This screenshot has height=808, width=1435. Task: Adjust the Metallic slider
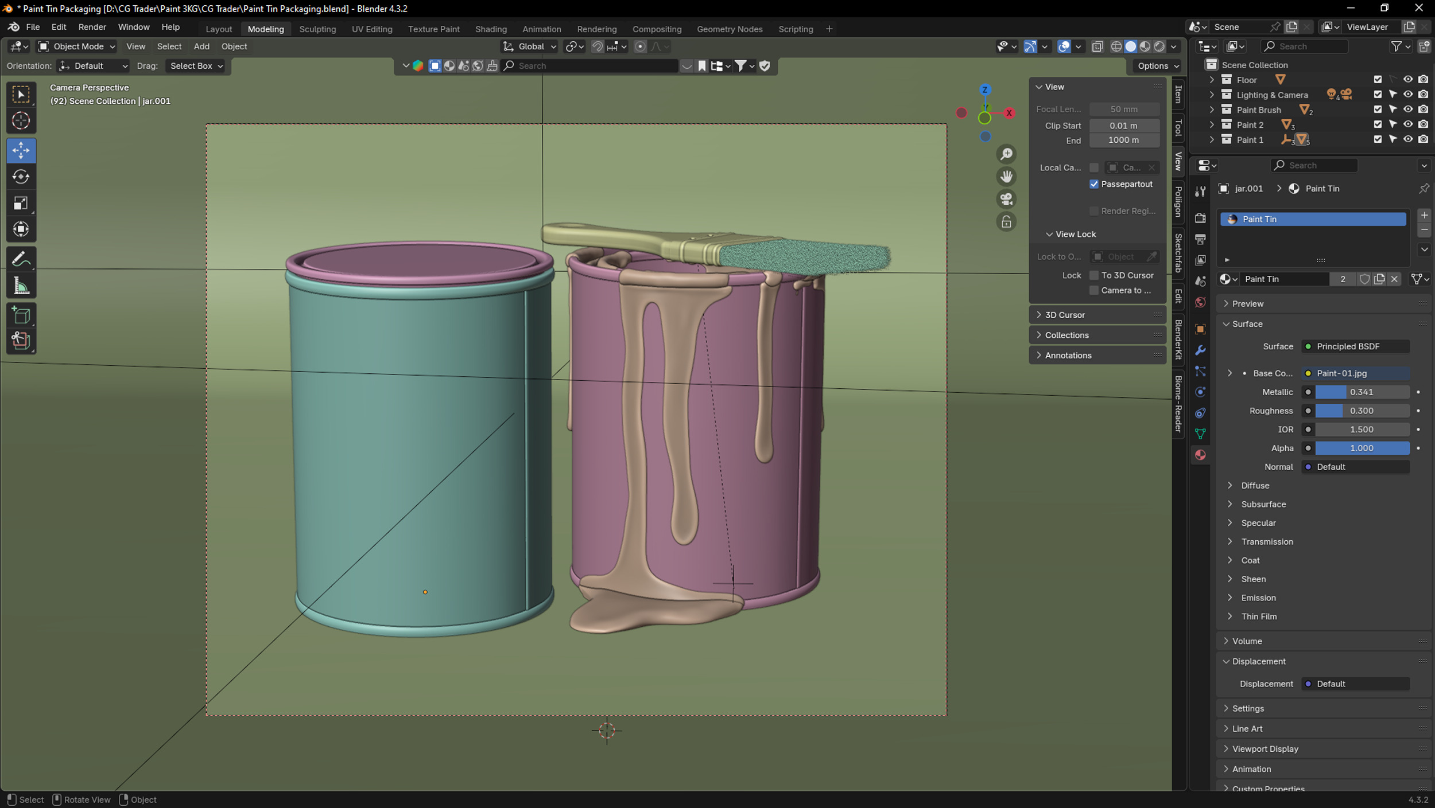coord(1362,392)
